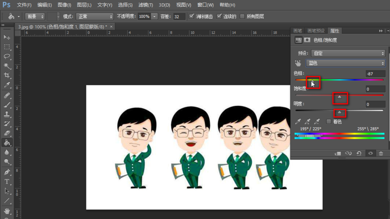Viewport: 390px width, 219px height.
Task: Activate the Crop tool
Action: [7, 75]
